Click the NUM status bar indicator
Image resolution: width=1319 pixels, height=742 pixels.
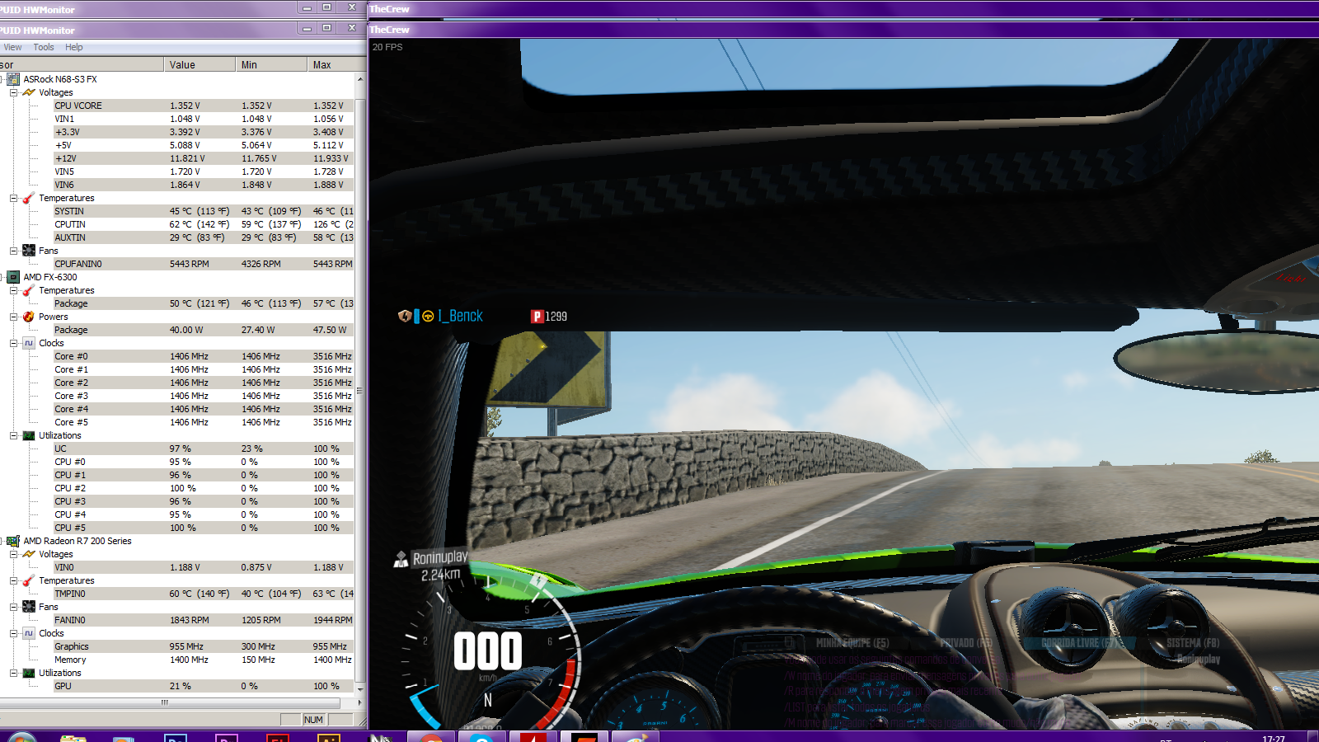click(x=313, y=720)
